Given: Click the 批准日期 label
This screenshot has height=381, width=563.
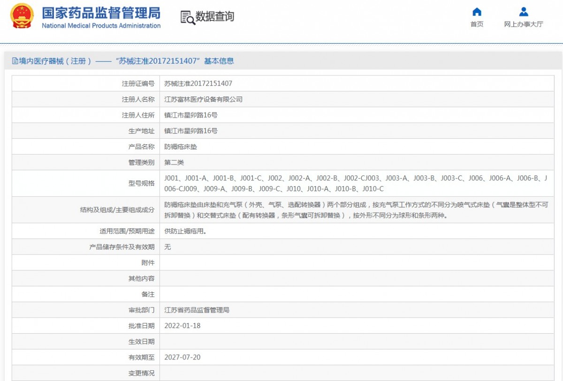Looking at the screenshot, I should [x=141, y=326].
